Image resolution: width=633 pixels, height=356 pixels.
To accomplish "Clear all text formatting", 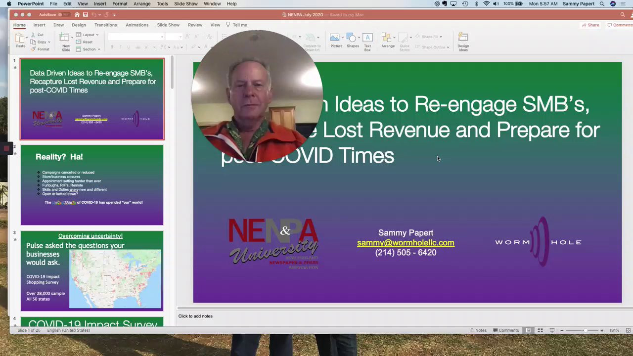I will (210, 37).
